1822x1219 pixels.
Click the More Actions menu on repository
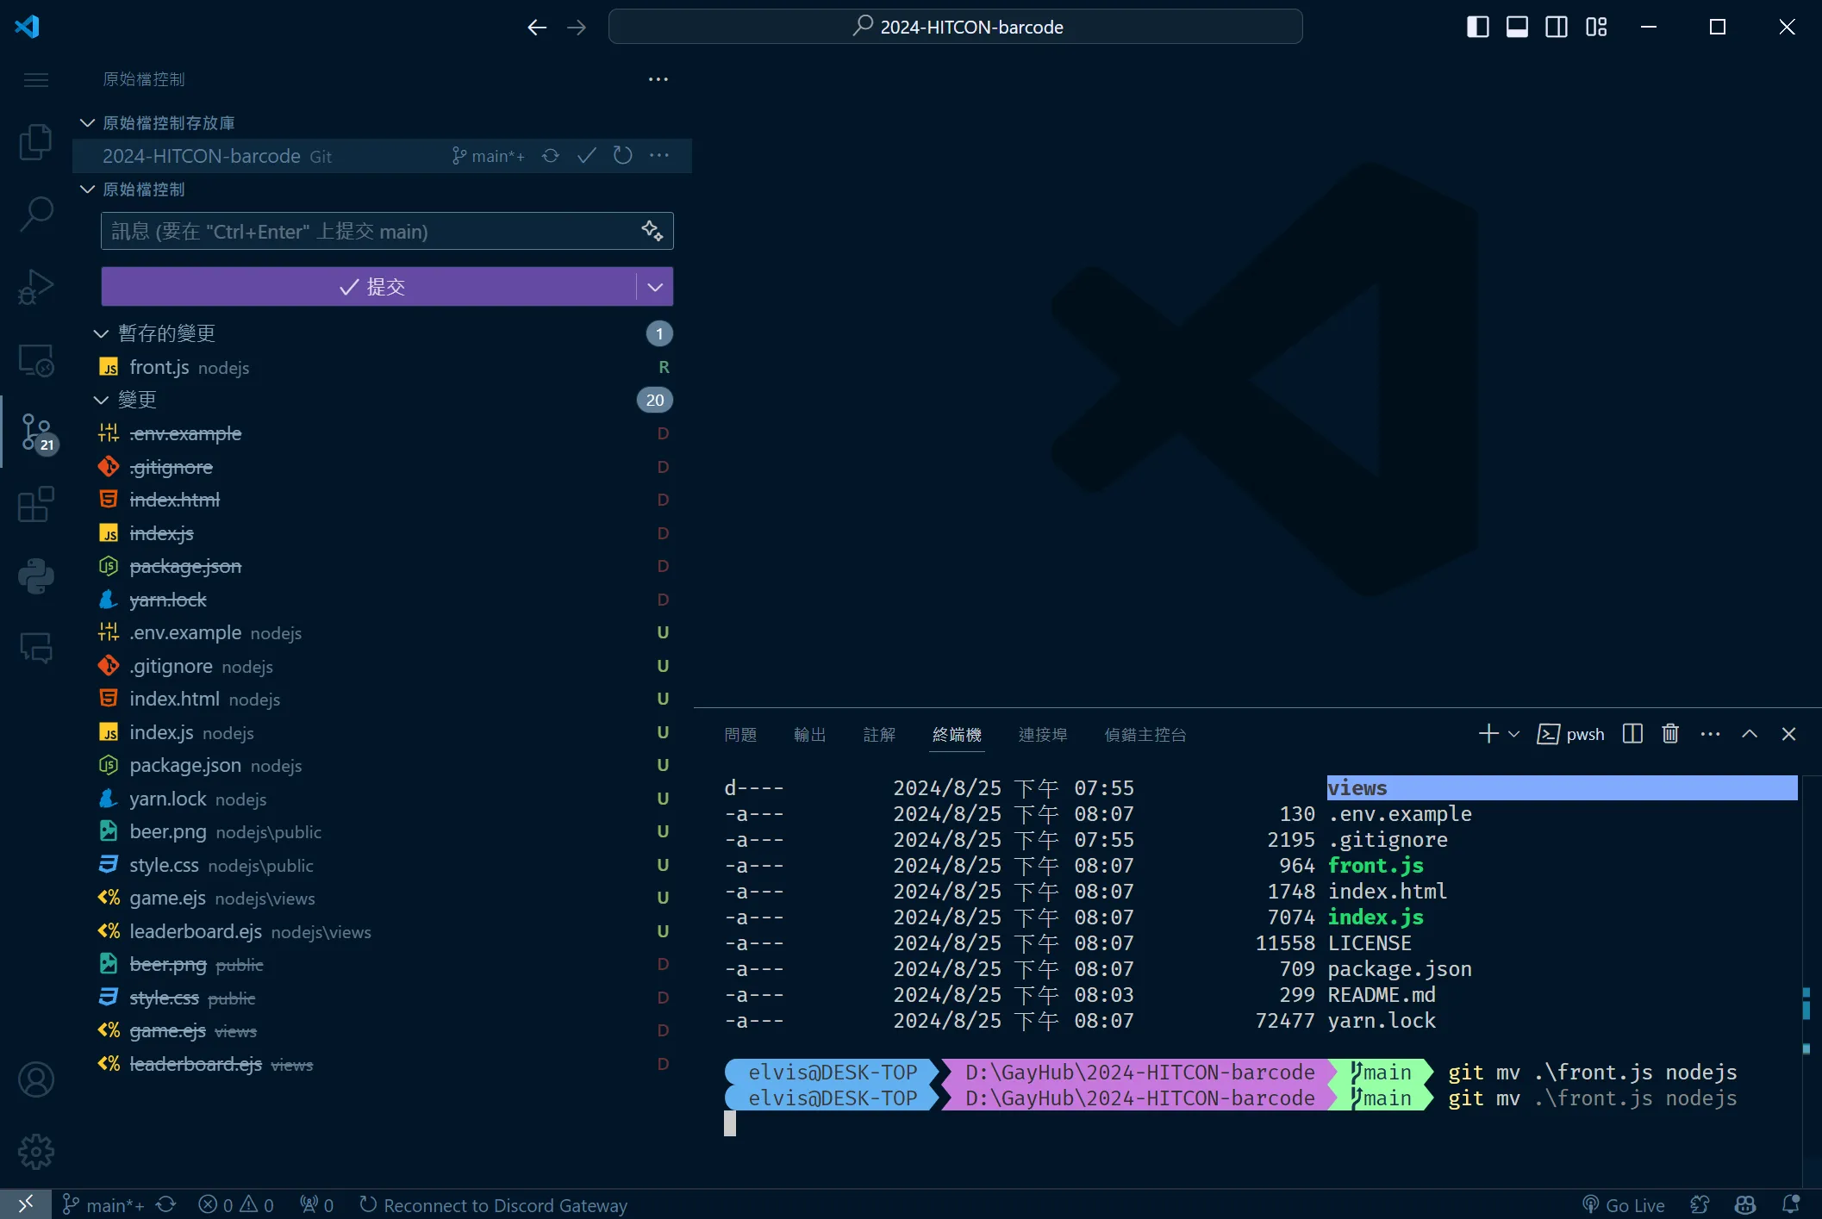point(660,153)
